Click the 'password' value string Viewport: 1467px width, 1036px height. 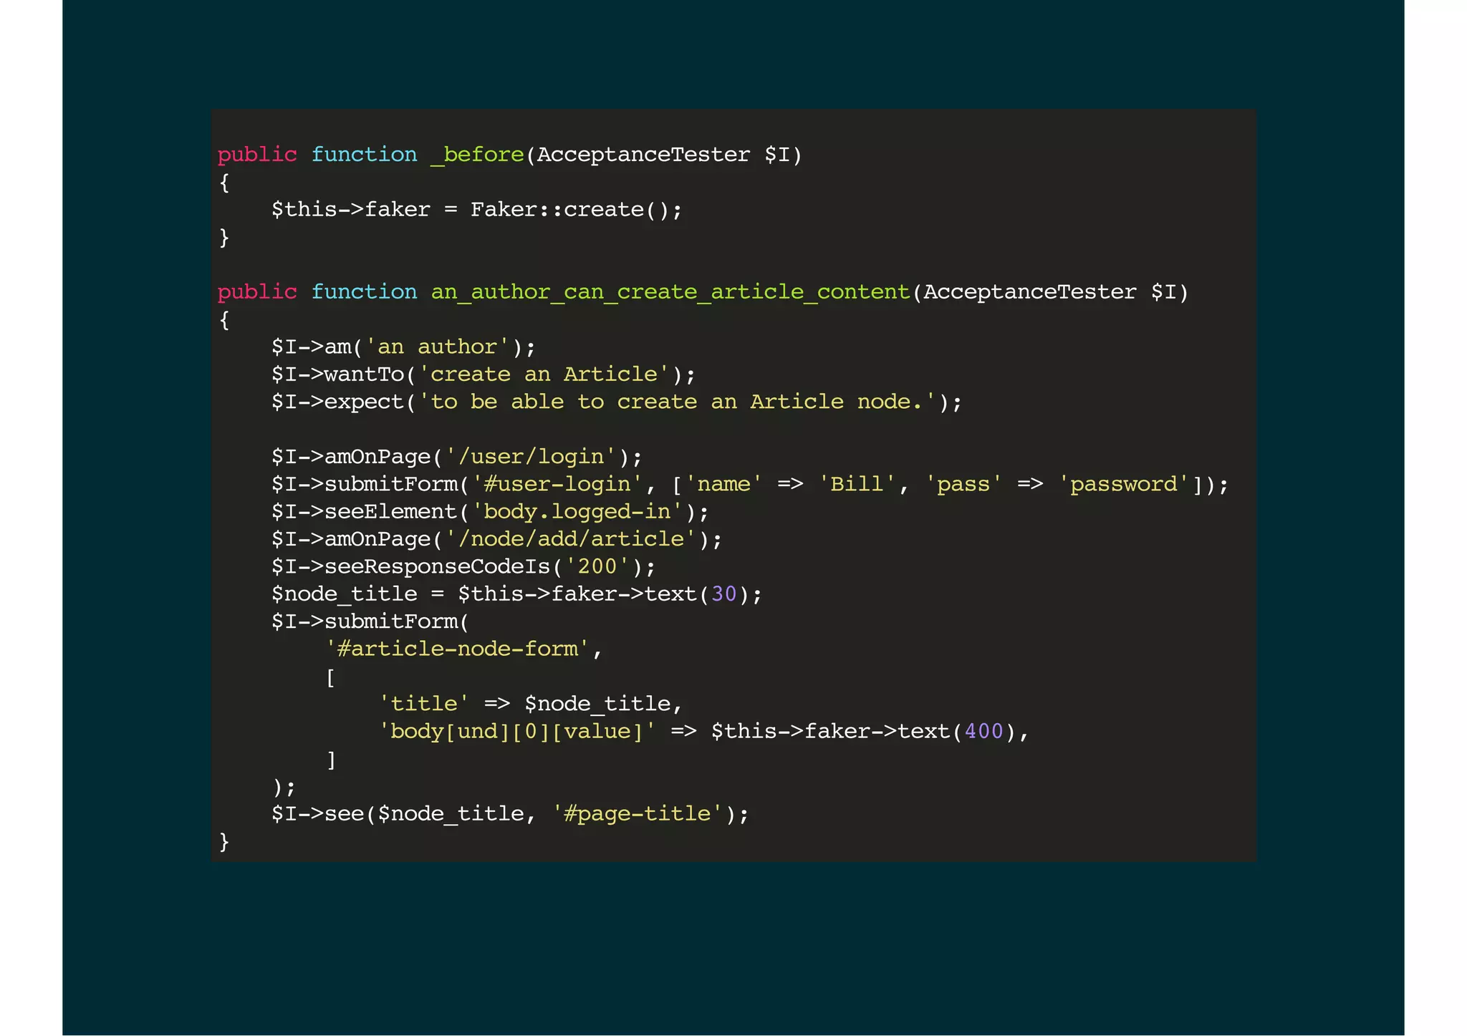[x=1123, y=484]
